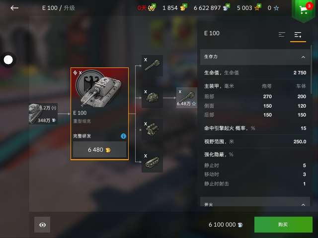This screenshot has width=318, height=238.
Task: Open the previous tank thumbnail 348万
Action: [43, 114]
